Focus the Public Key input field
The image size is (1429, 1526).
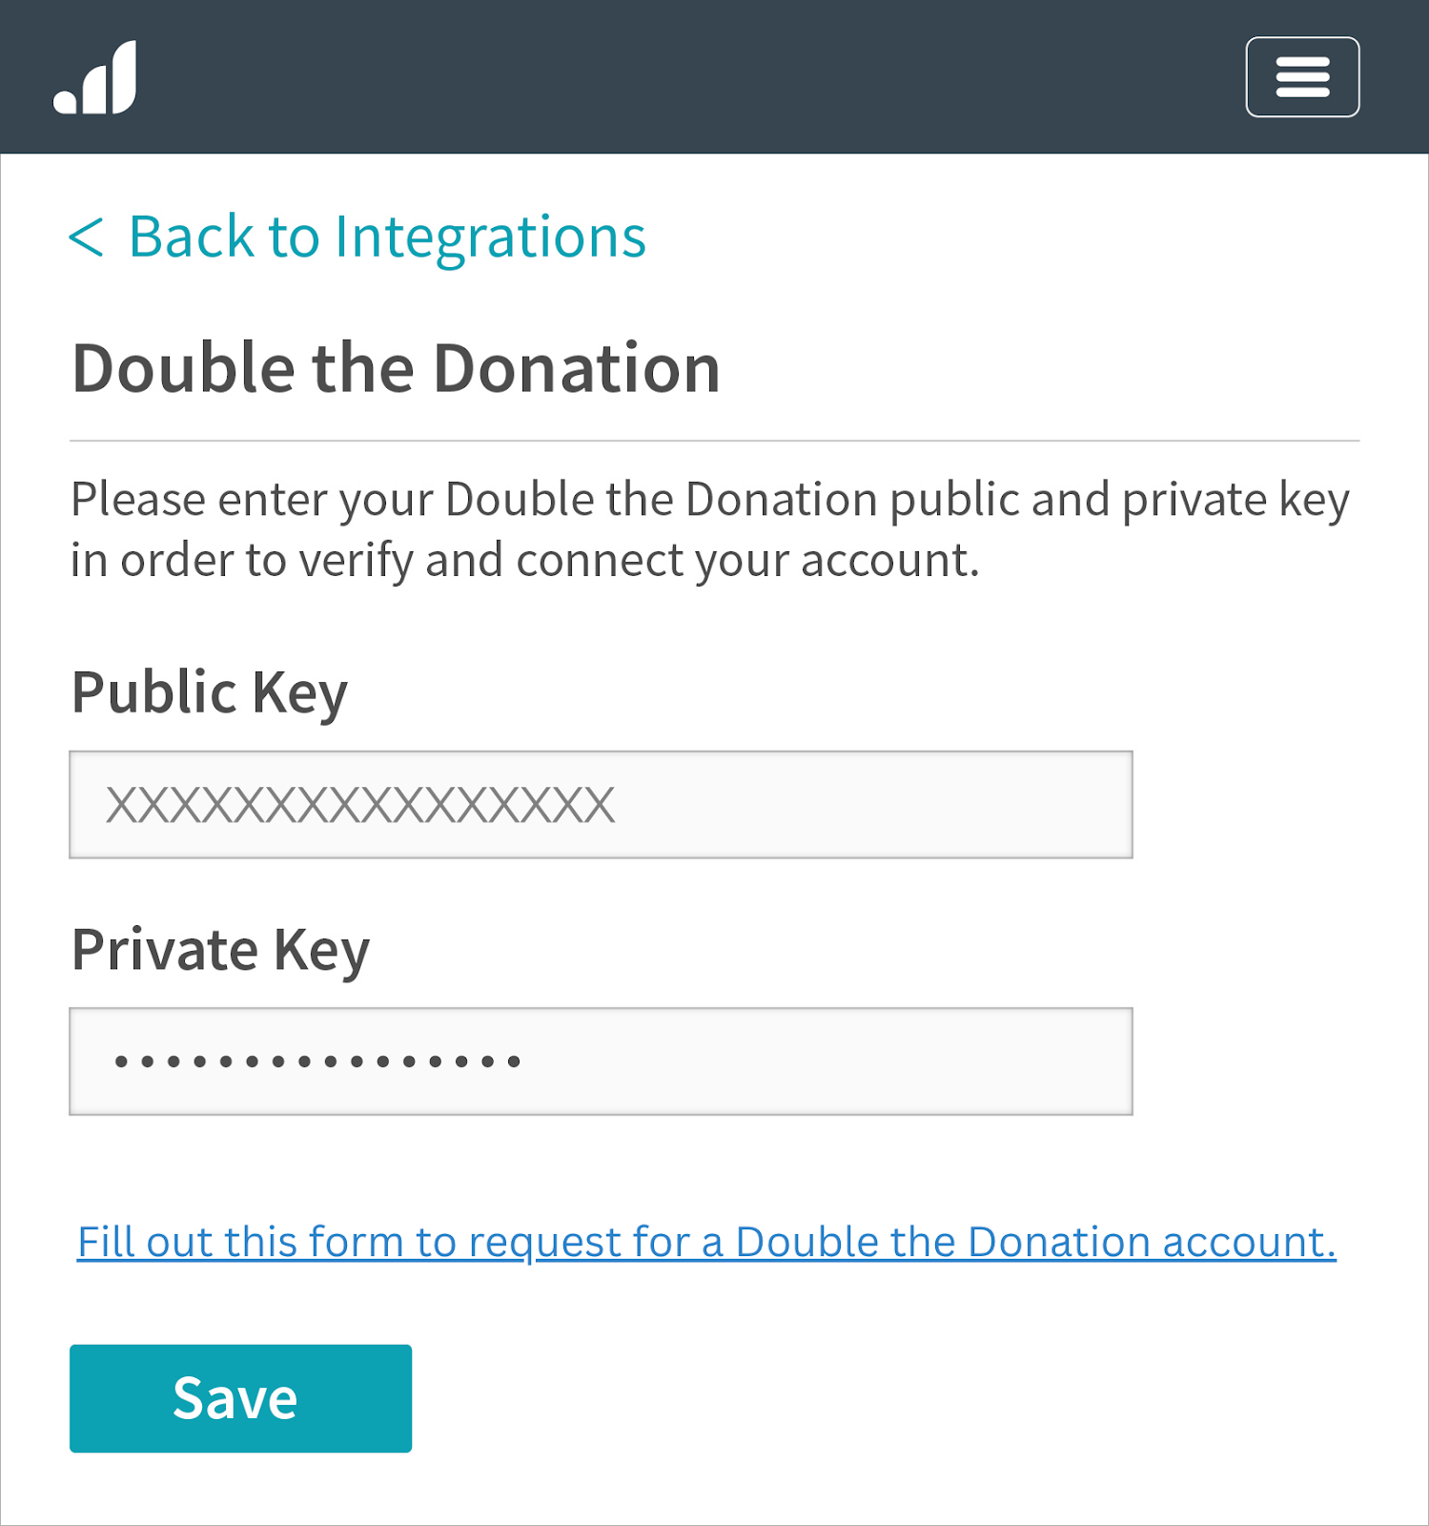click(x=600, y=805)
